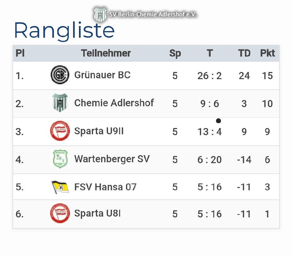This screenshot has height=256, width=292.
Task: Click the TD column header
Action: (244, 53)
